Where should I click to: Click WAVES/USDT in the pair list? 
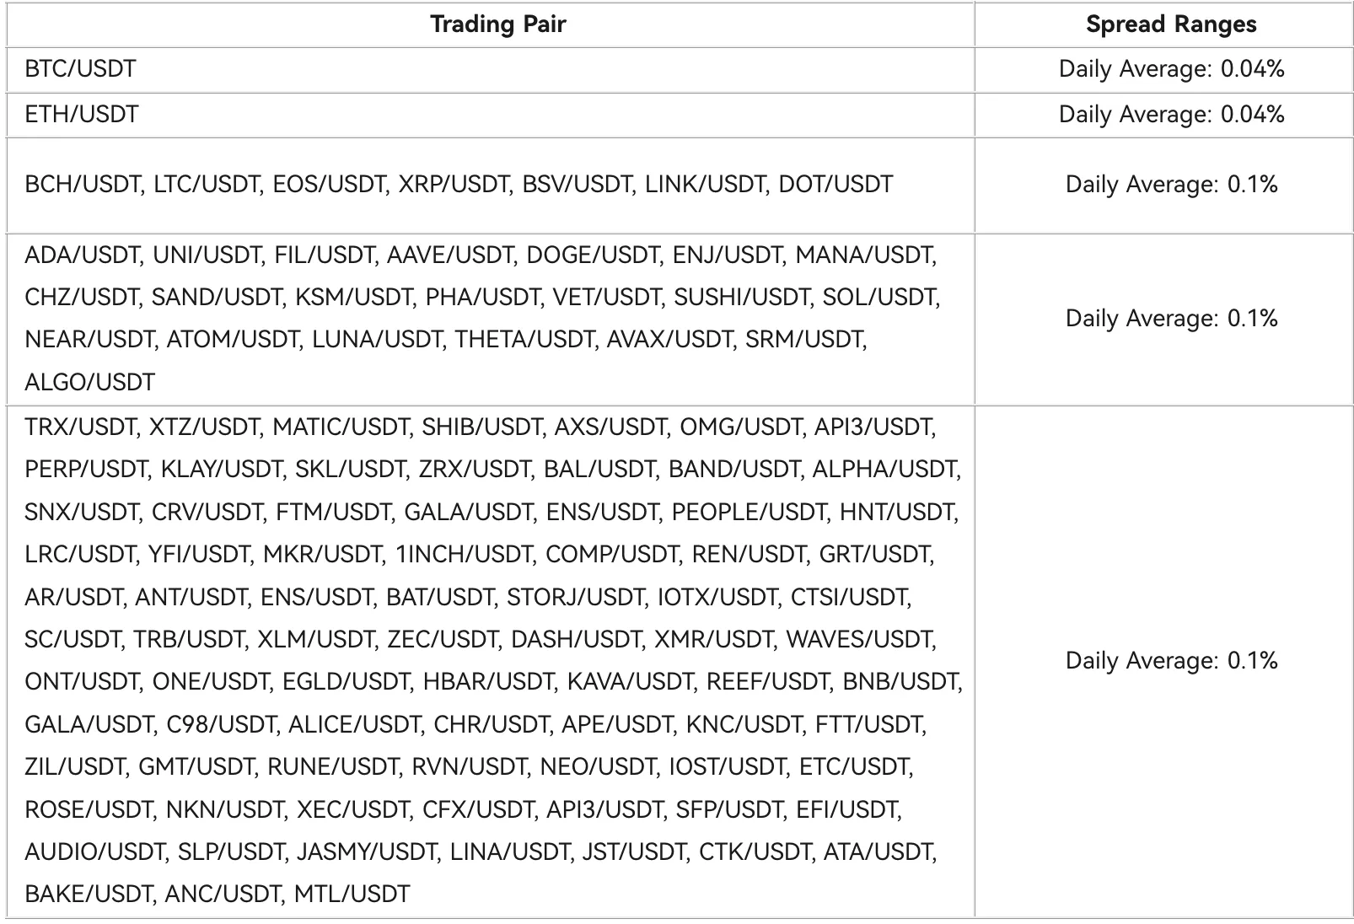click(x=859, y=640)
